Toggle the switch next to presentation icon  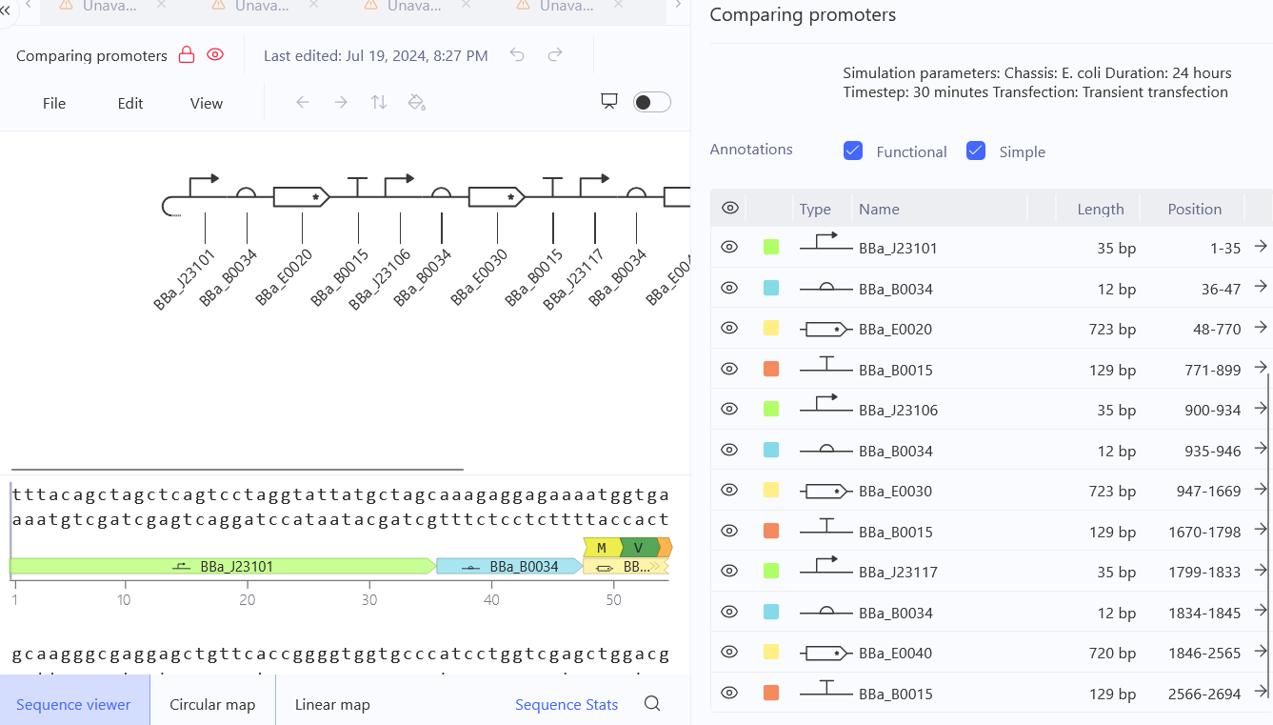652,102
